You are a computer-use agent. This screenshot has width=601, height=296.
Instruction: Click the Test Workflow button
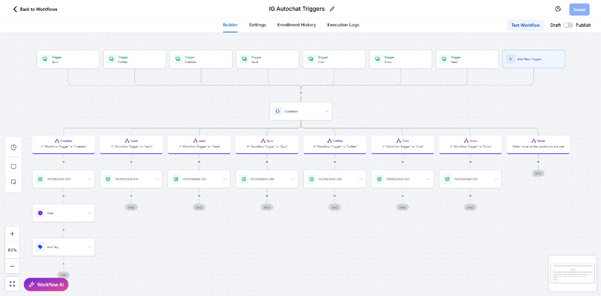(525, 25)
